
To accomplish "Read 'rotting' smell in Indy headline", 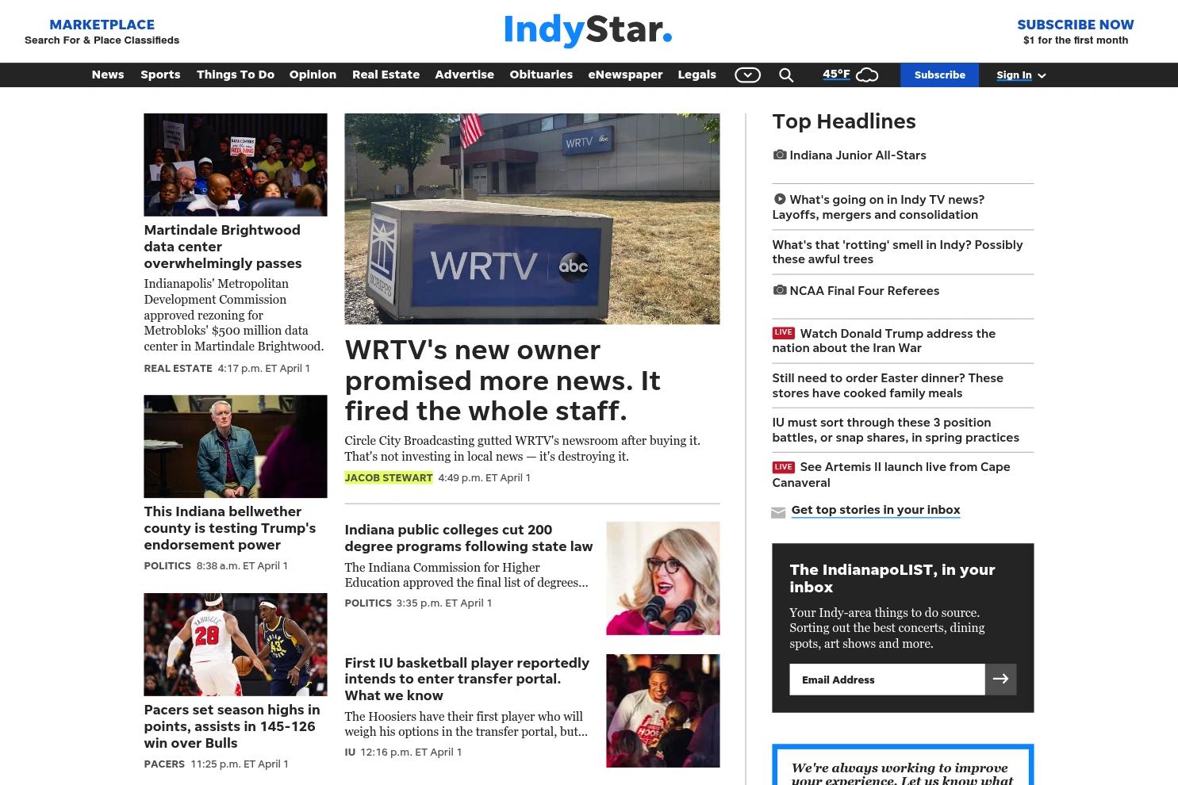I will coord(897,252).
